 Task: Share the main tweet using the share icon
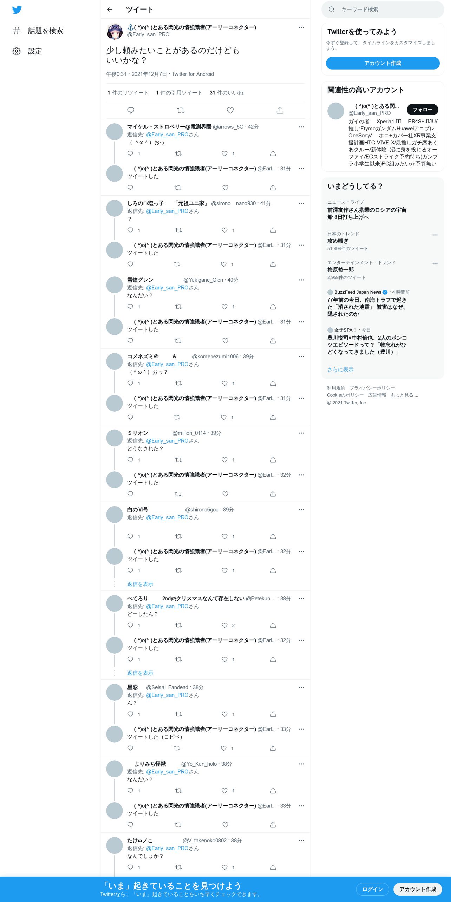tap(280, 110)
